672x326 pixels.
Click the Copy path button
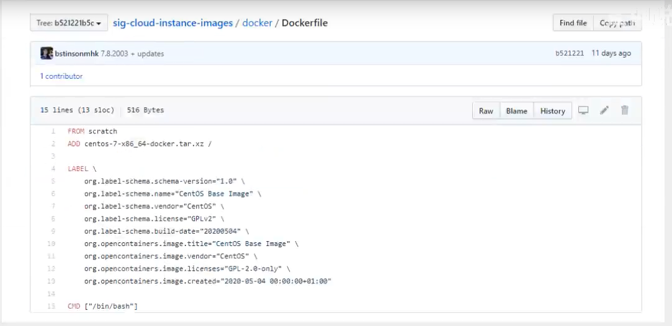[617, 23]
